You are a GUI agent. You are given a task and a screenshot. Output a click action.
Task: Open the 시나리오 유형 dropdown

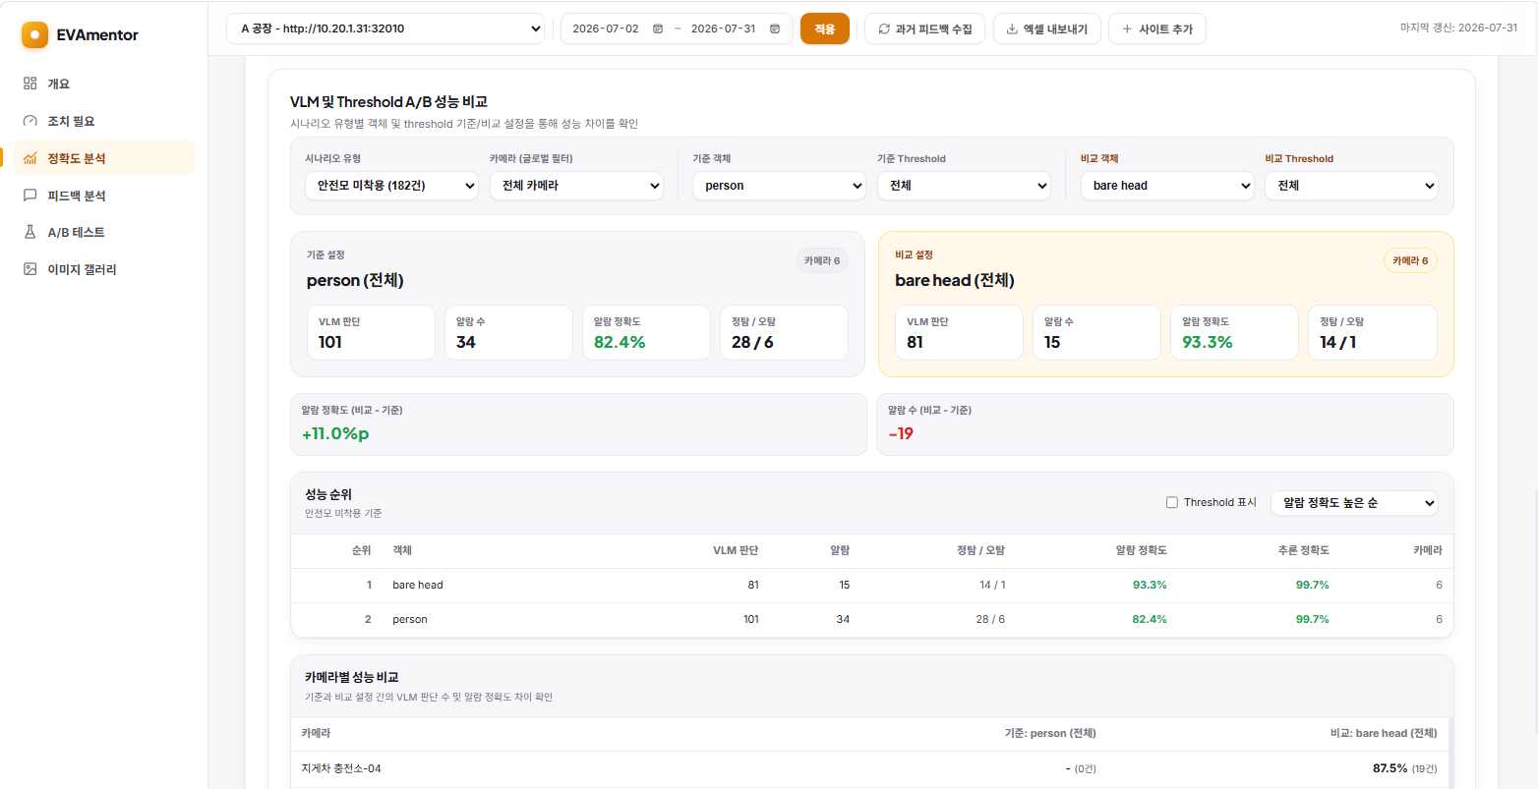point(391,186)
